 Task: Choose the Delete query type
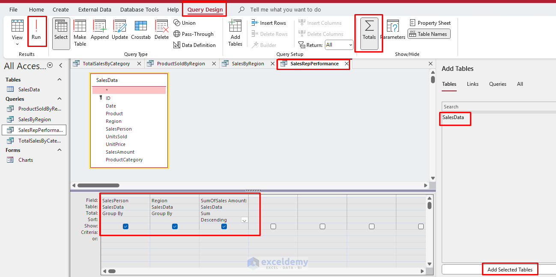[x=161, y=31]
